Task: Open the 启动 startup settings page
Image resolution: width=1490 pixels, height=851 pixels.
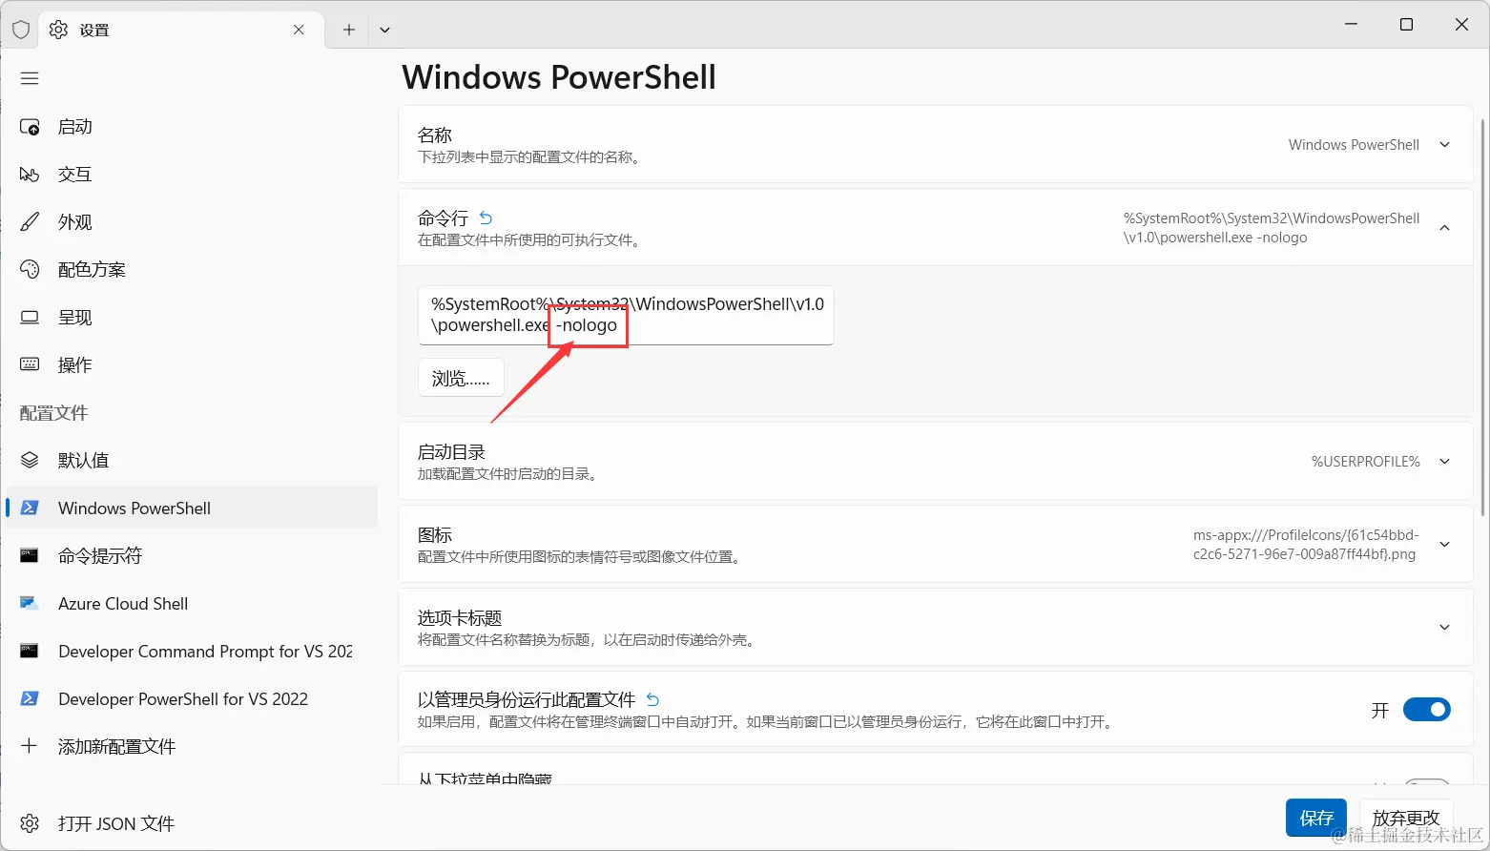Action: tap(191, 127)
